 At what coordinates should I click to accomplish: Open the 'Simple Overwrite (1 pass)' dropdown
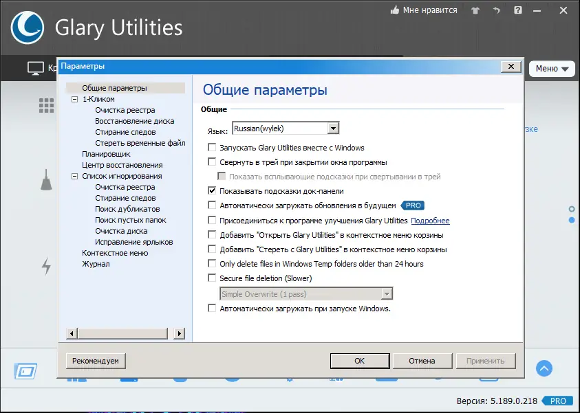(306, 294)
